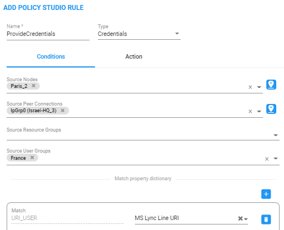The image size is (284, 230).
Task: Open map picker for Source Peer Connections
Action: 271,109
